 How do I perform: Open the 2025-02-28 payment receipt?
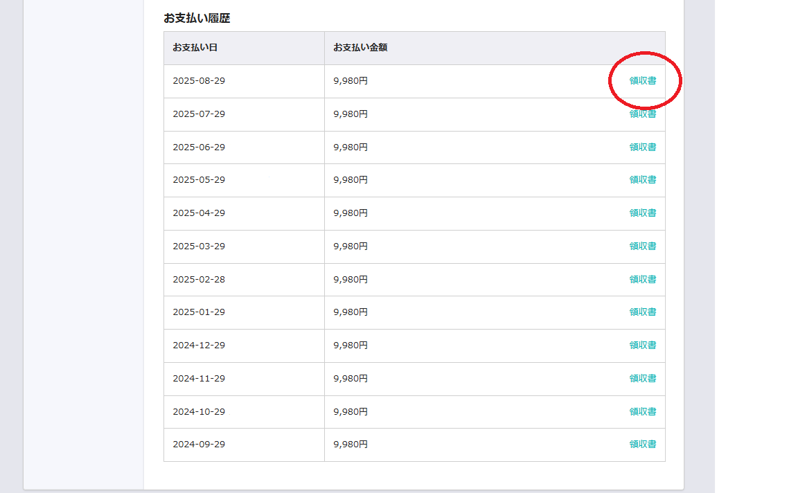[x=642, y=280]
